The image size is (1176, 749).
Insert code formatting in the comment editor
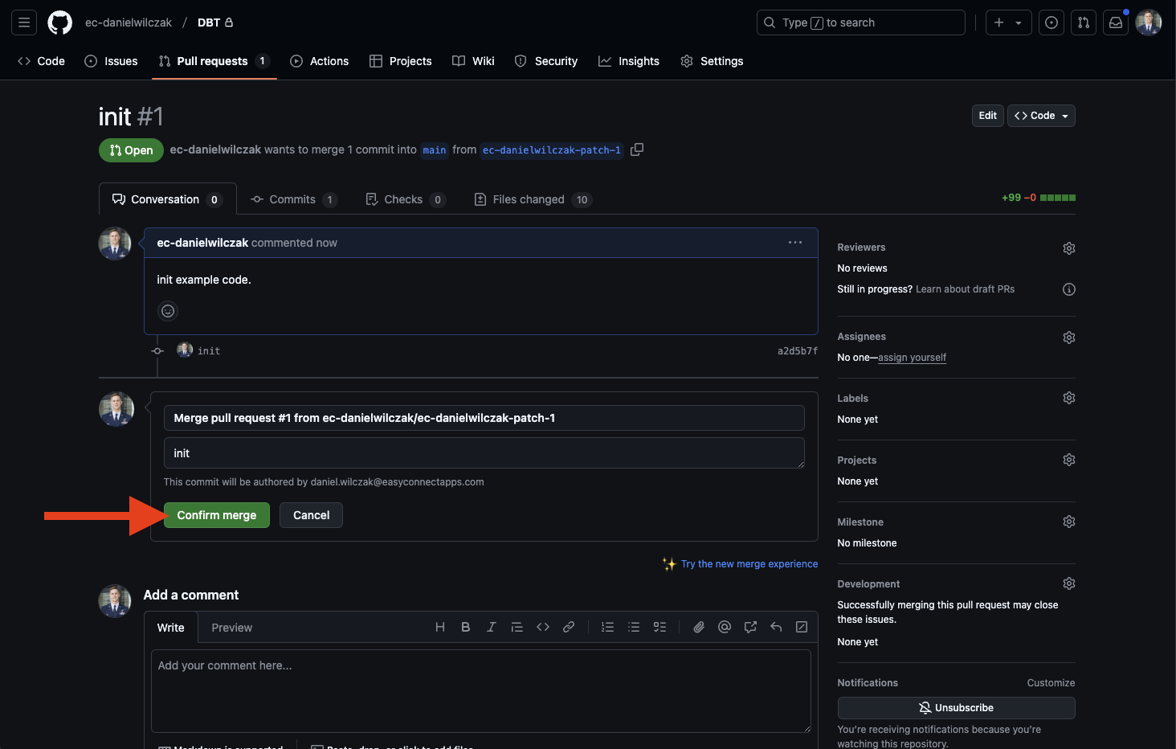click(x=543, y=627)
